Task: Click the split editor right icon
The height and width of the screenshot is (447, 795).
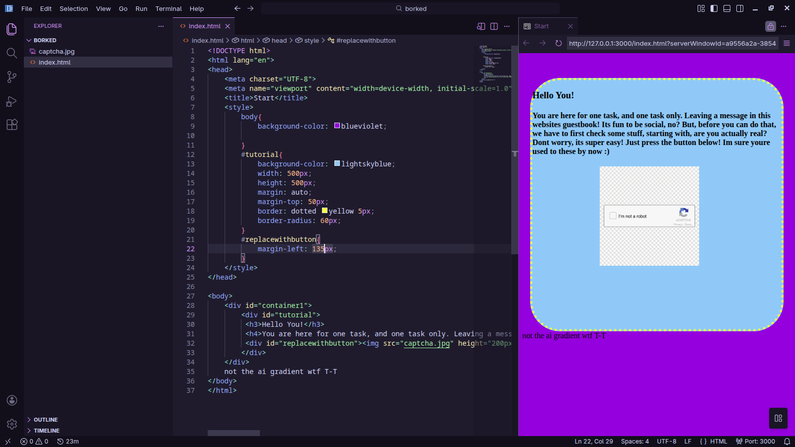Action: click(x=494, y=26)
